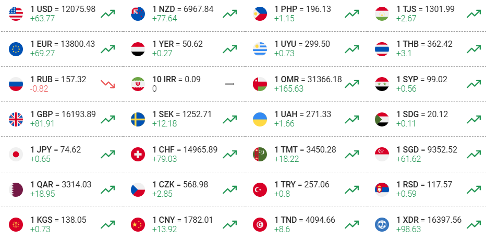Viewport: 486px width, 241px height.
Task: Click the flat gray trend line for IRR
Action: tap(229, 84)
